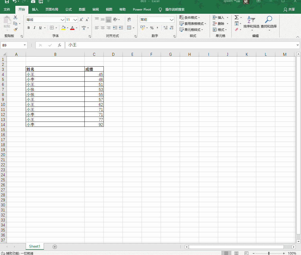
Task: Select middle vertical alignment icon
Action: (103, 20)
